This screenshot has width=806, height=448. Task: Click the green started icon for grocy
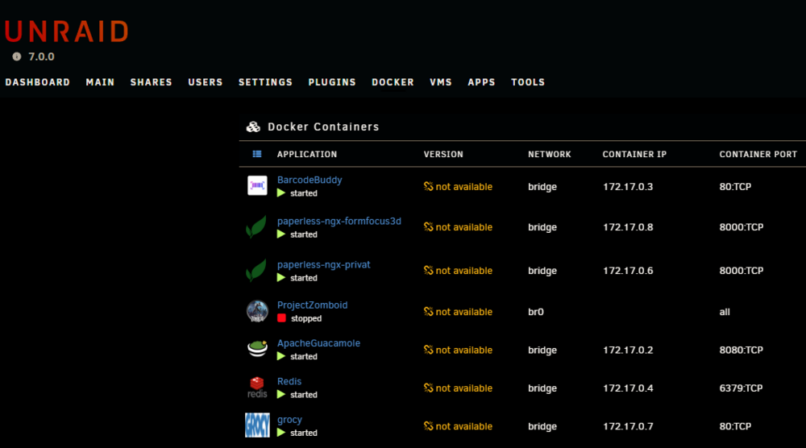281,433
